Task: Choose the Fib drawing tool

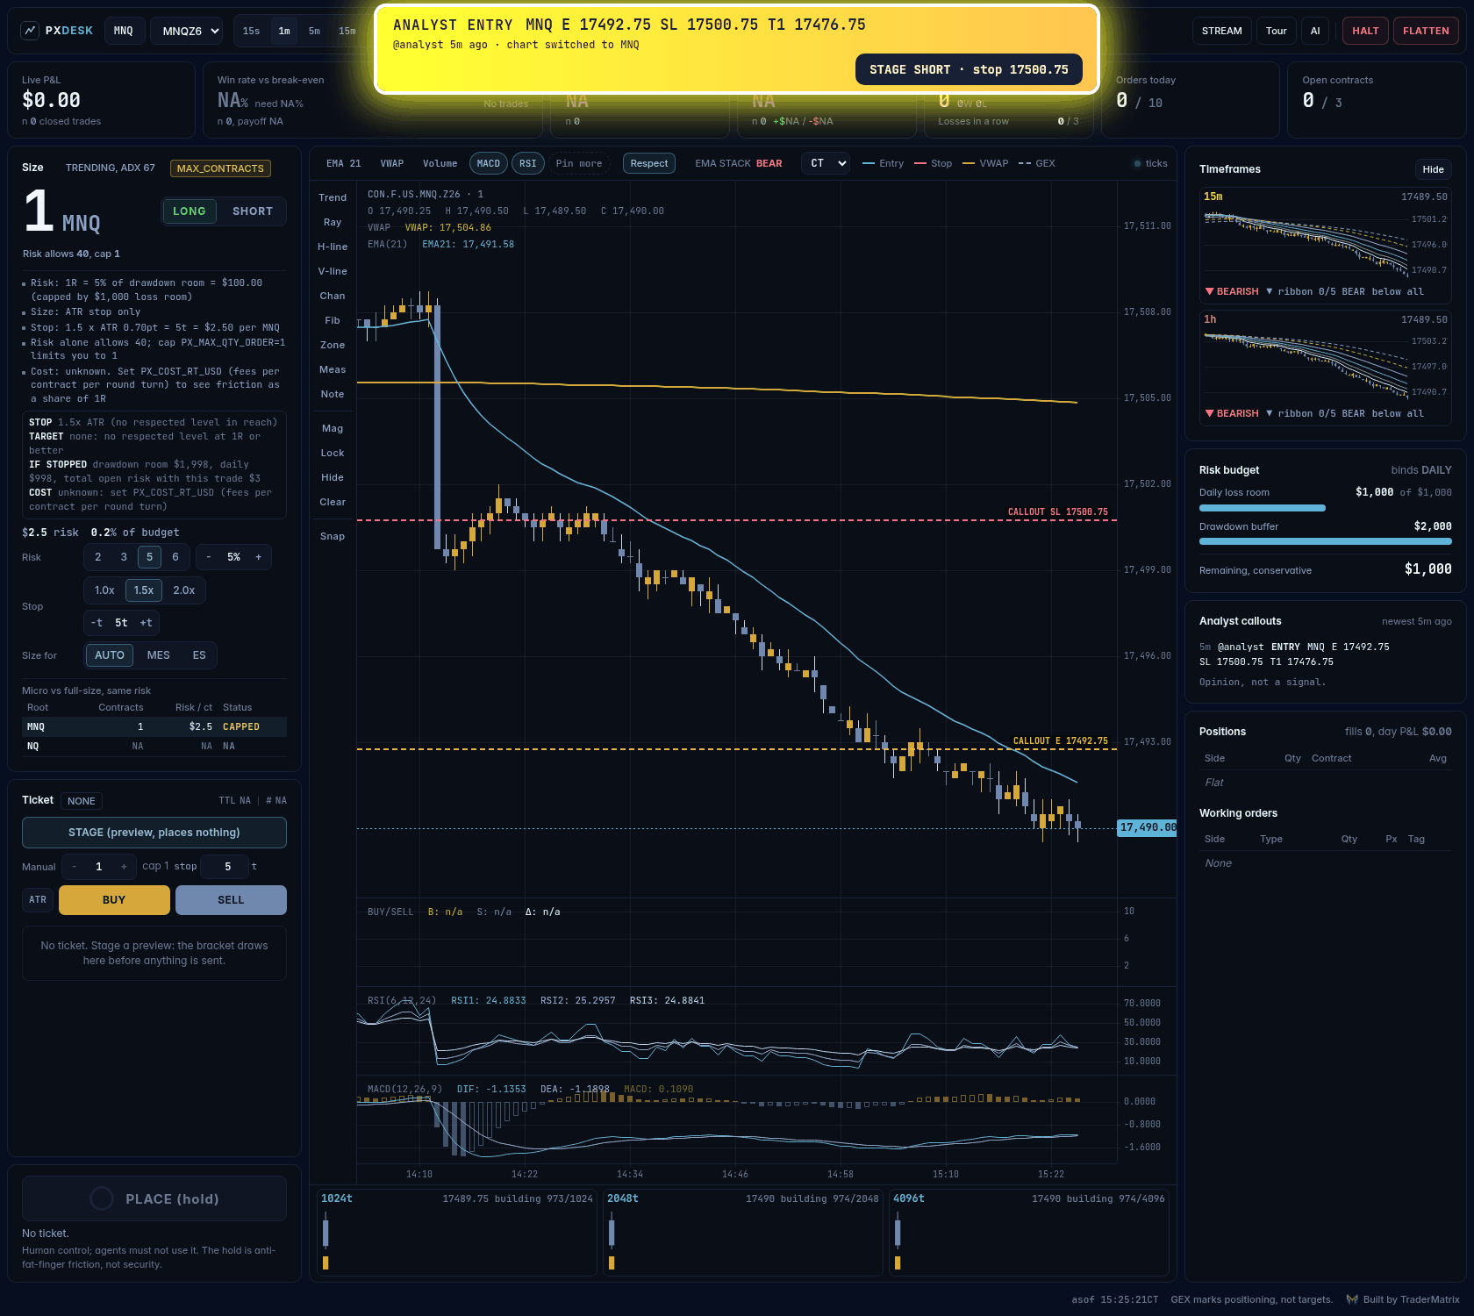Action: [x=333, y=320]
